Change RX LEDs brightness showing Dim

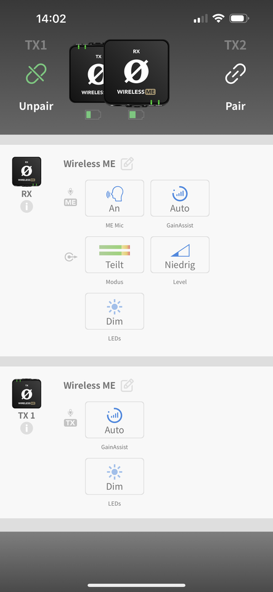(x=115, y=311)
